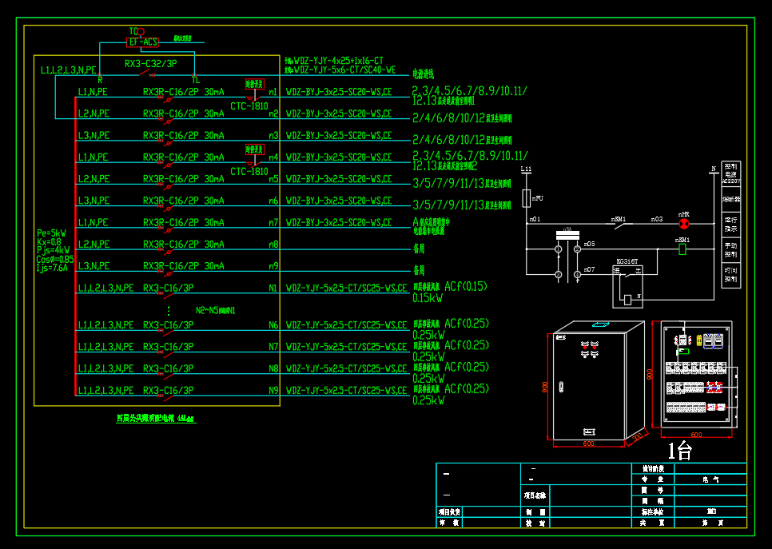Click the 电气 value in the title block
The width and height of the screenshot is (772, 549).
[x=710, y=479]
